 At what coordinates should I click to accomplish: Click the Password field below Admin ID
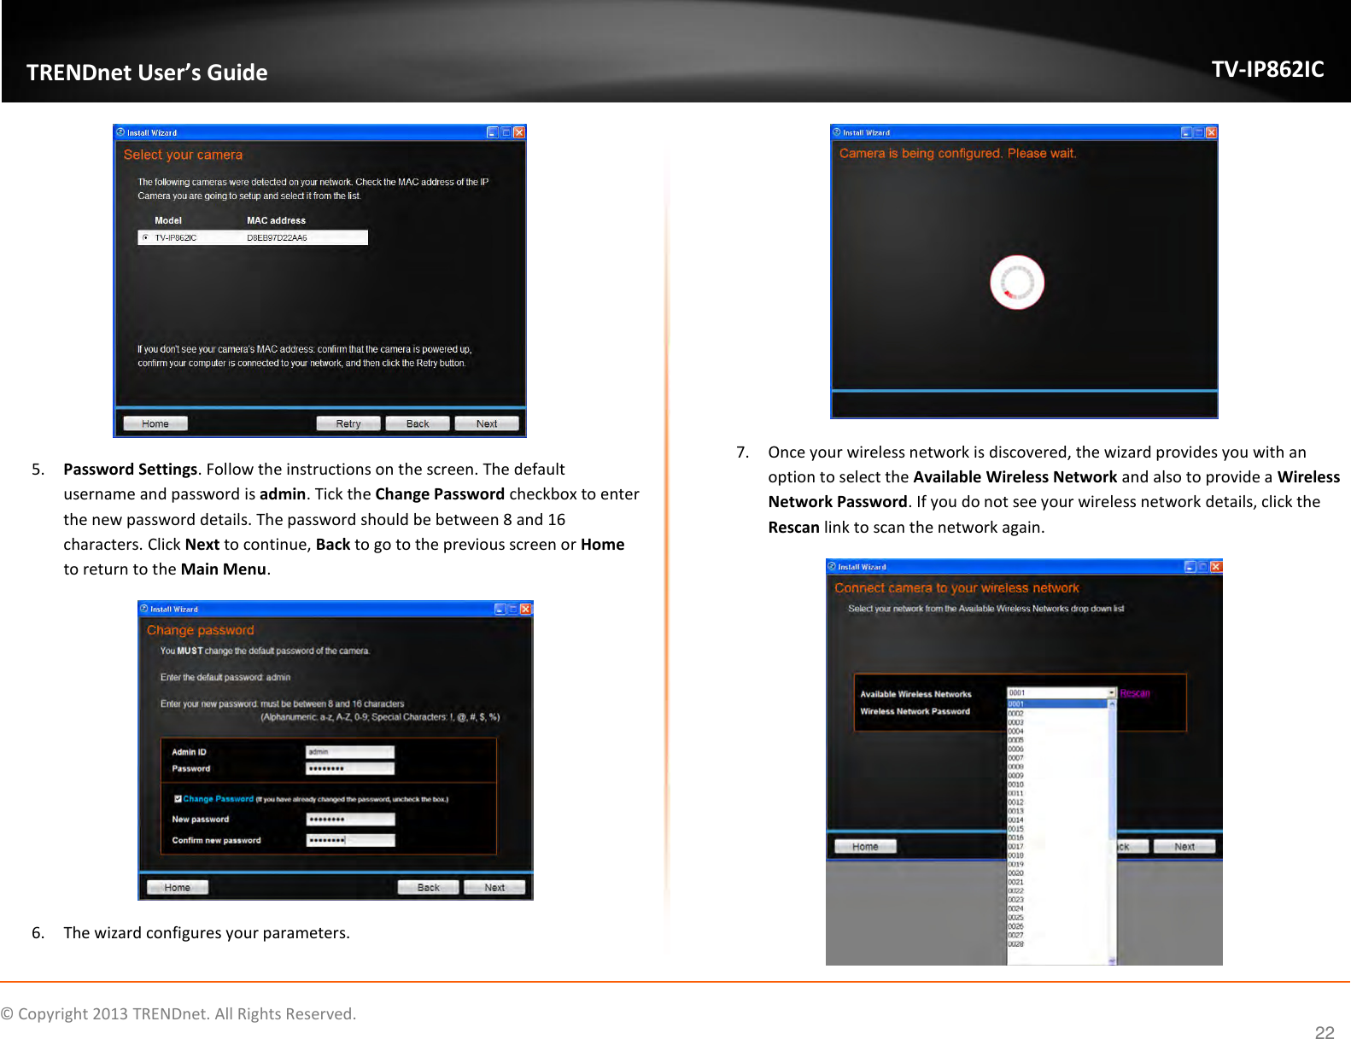351,768
